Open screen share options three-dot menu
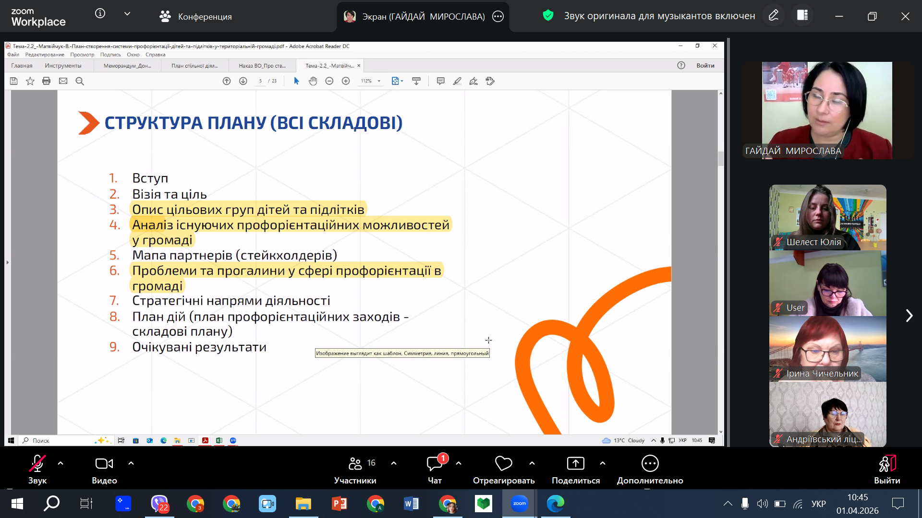Screen dimensions: 922x518 498,16
